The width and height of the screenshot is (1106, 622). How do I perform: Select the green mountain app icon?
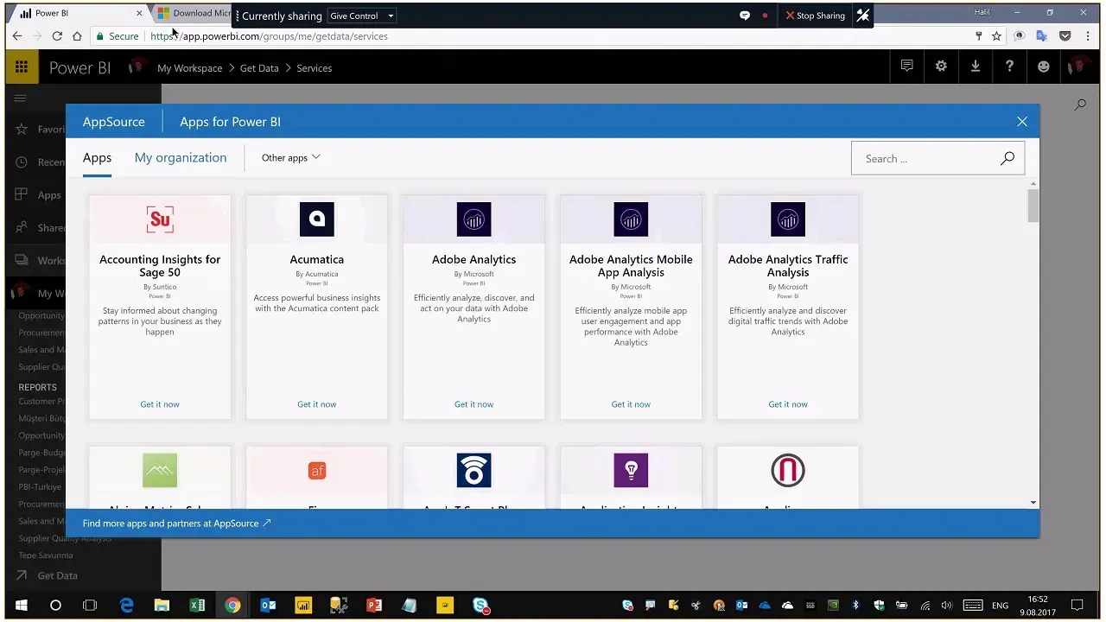click(160, 471)
